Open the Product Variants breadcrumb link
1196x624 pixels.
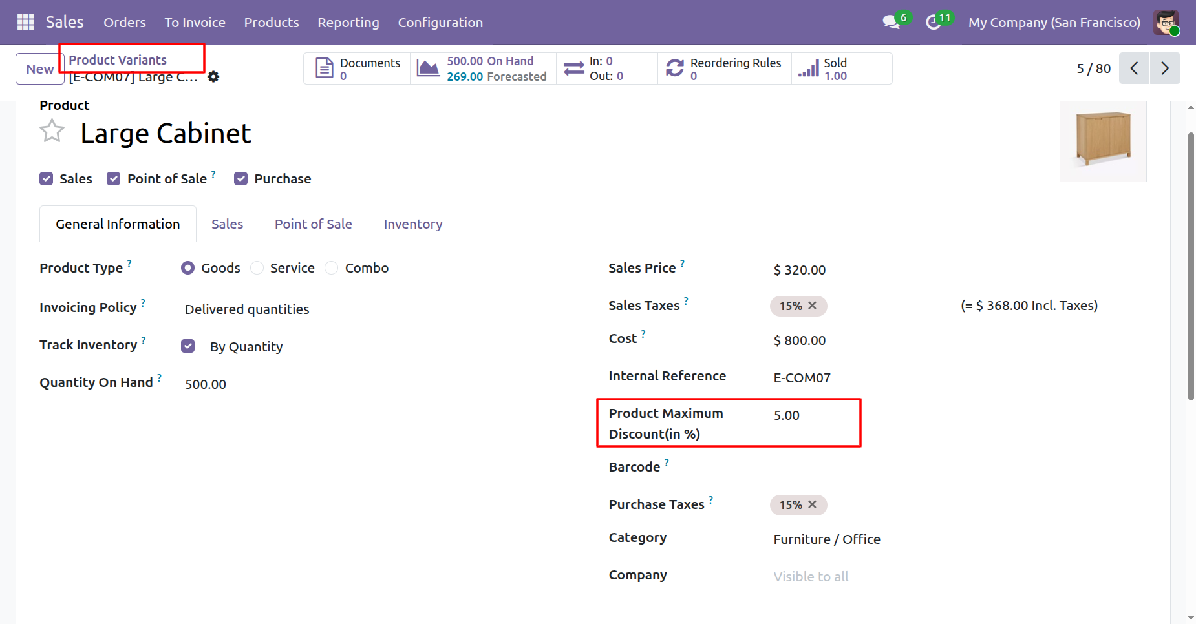tap(118, 60)
